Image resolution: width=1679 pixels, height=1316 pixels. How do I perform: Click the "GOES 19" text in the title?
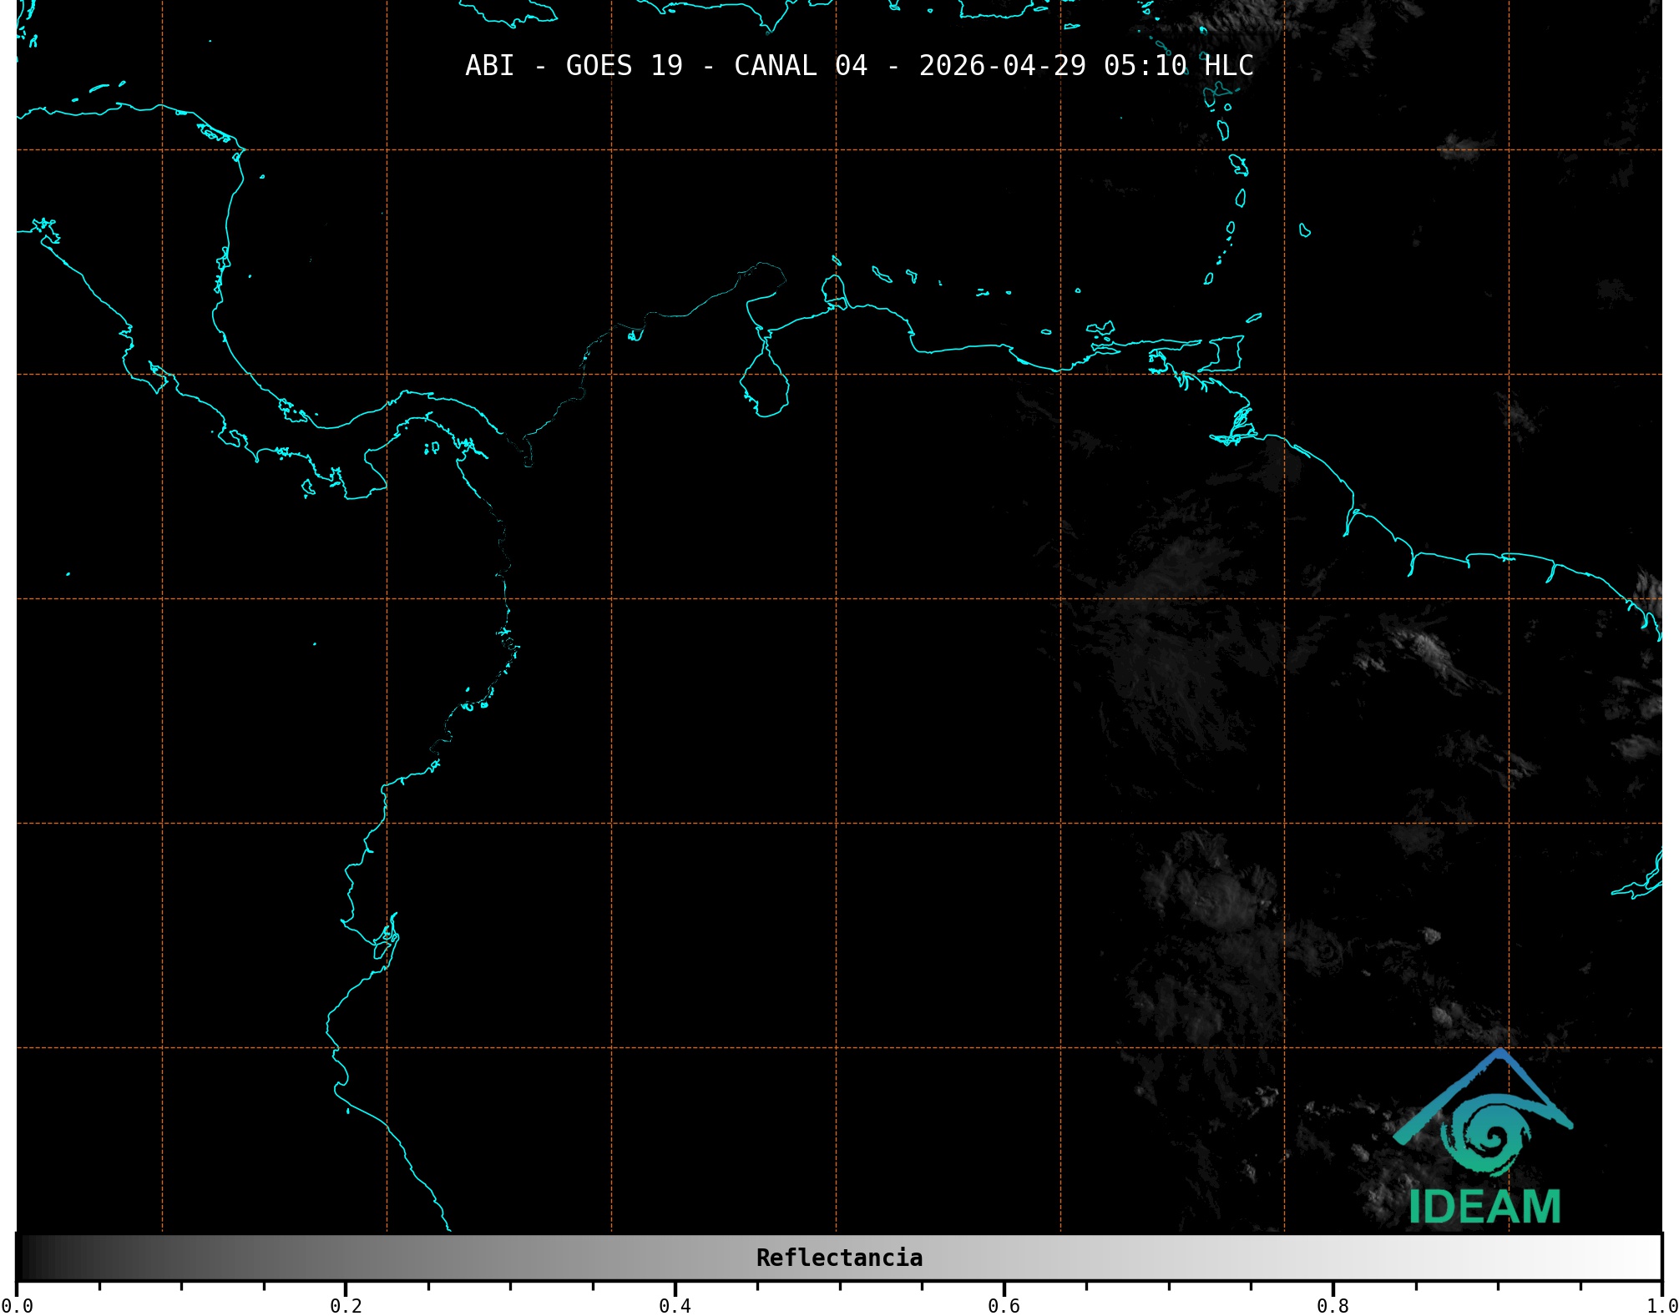coord(624,66)
